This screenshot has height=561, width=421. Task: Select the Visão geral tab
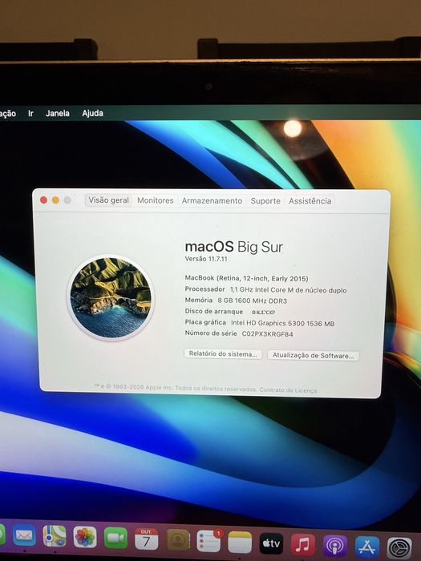[x=109, y=200]
